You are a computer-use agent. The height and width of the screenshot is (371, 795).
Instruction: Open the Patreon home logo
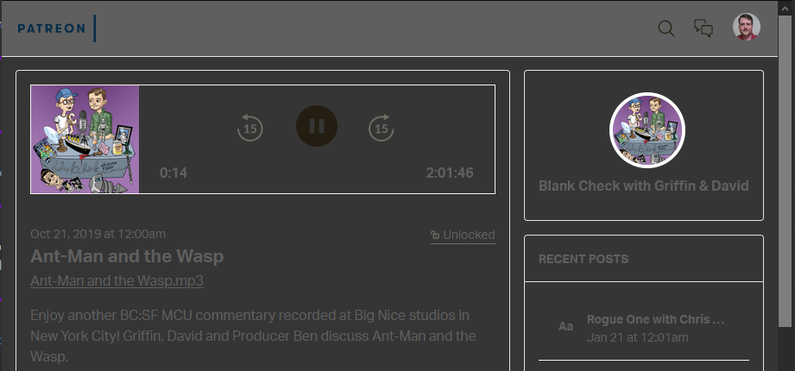point(51,28)
